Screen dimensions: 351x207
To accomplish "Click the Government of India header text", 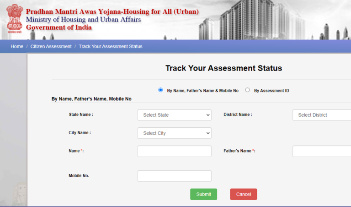I will (x=59, y=27).
